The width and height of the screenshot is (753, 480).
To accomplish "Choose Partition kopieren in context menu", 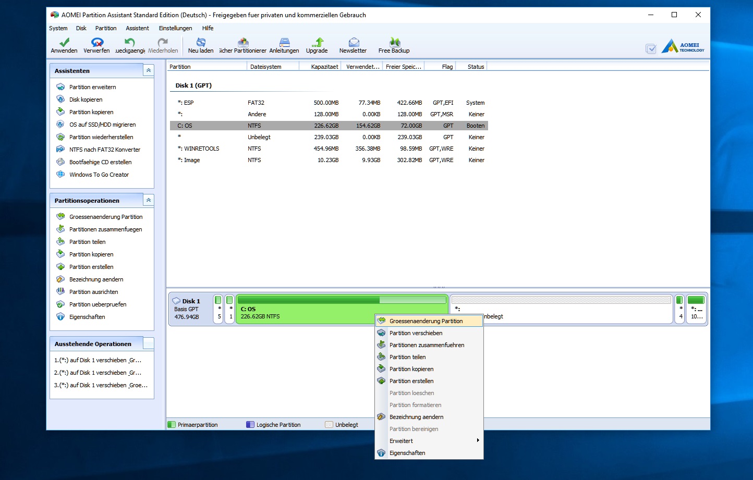I will [x=429, y=369].
